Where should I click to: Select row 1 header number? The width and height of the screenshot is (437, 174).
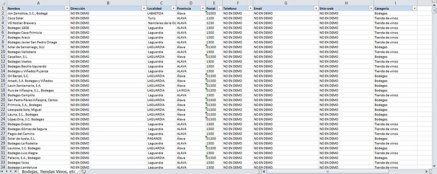pyautogui.click(x=3, y=8)
